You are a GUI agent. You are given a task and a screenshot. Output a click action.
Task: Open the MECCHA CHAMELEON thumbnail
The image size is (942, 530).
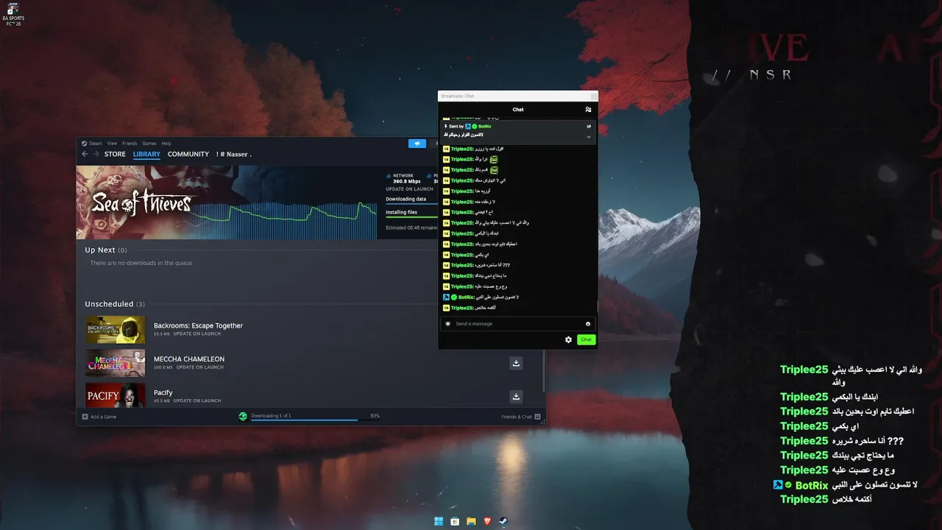pos(116,363)
